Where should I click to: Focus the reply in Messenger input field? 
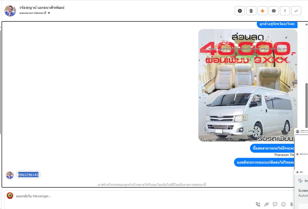click(x=149, y=196)
